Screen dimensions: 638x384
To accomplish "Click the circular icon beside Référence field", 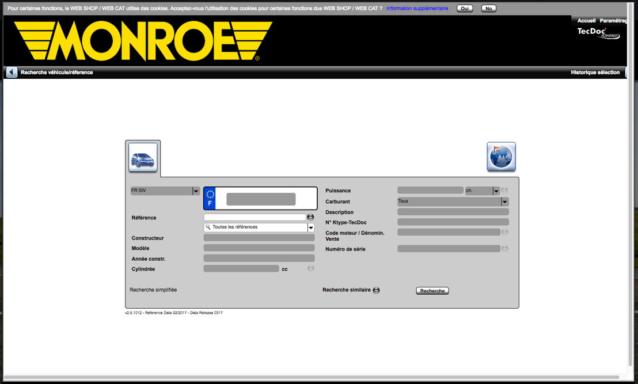I will (x=310, y=217).
